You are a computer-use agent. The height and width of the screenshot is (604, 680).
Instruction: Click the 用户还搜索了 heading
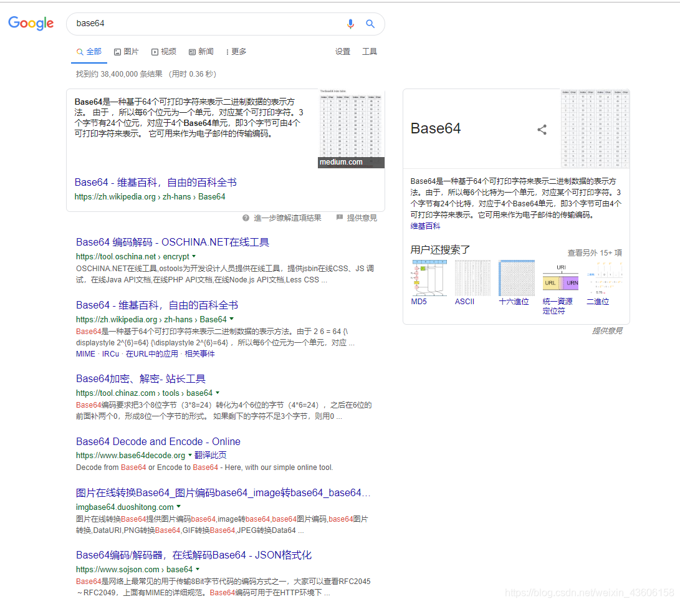(x=440, y=250)
